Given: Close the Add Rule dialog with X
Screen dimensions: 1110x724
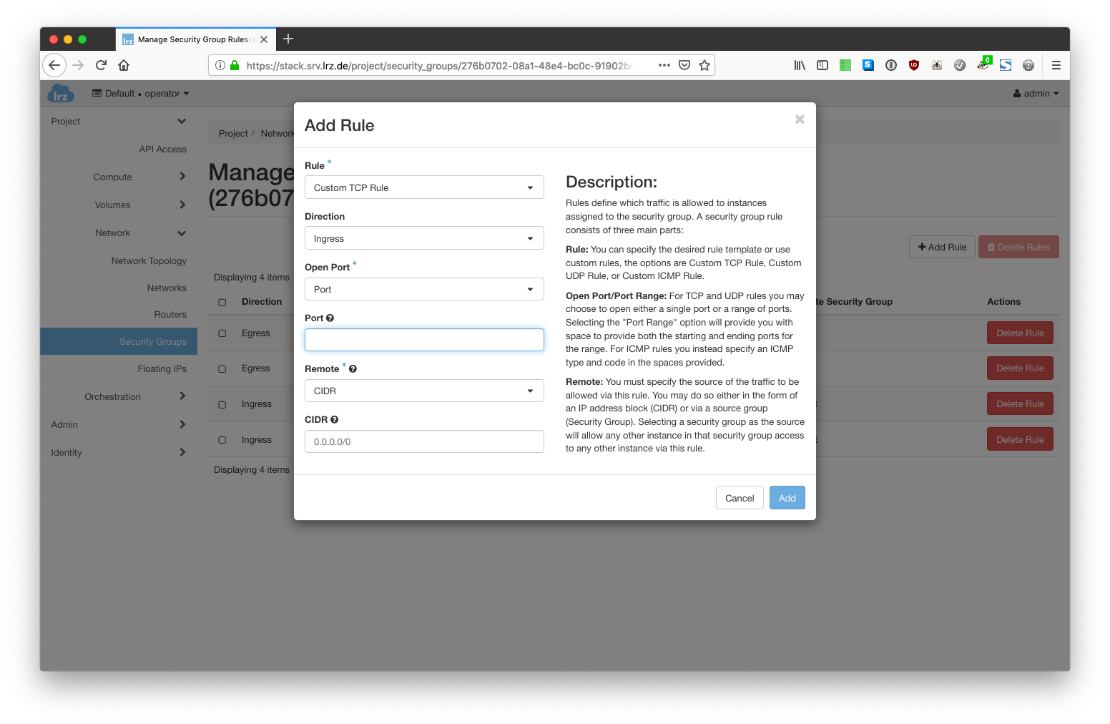Looking at the screenshot, I should [800, 119].
